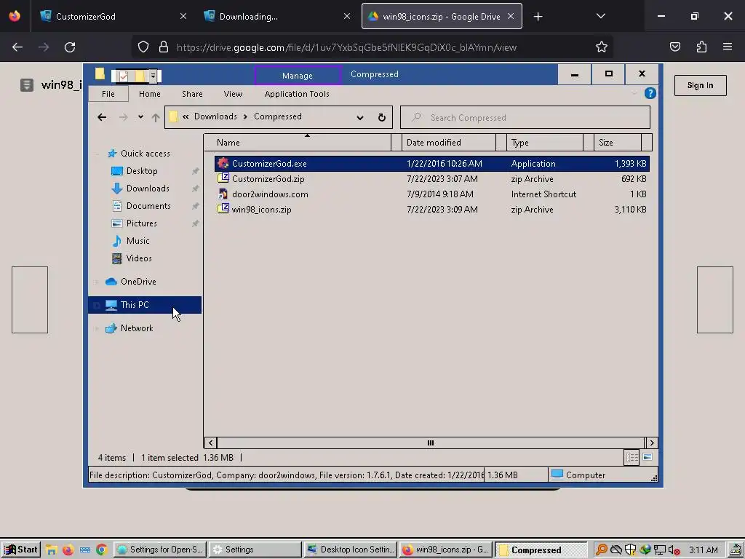
Task: Click Search Compressed input field
Action: pos(525,117)
